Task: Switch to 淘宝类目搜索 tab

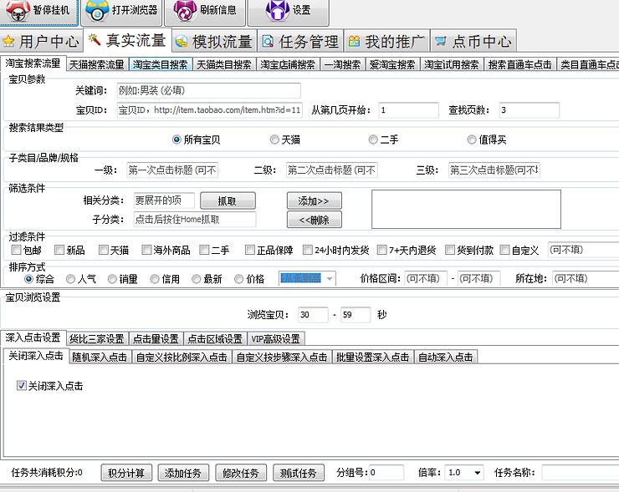Action: click(161, 64)
